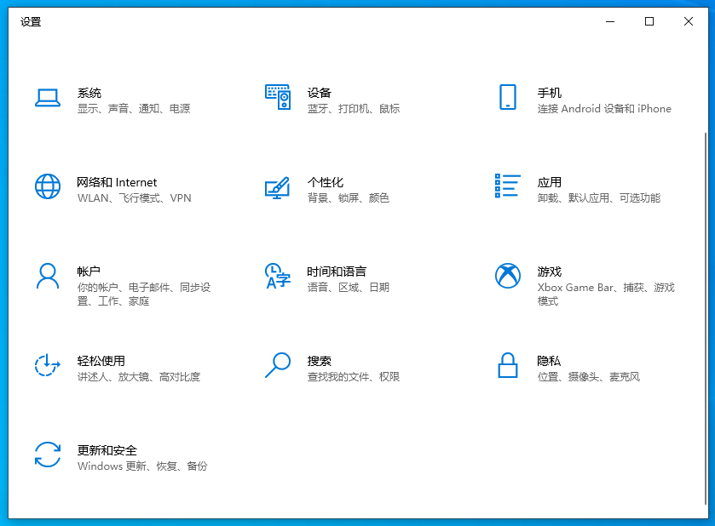The image size is (715, 526).
Task: Click the 个性化 heading text
Action: tap(325, 182)
